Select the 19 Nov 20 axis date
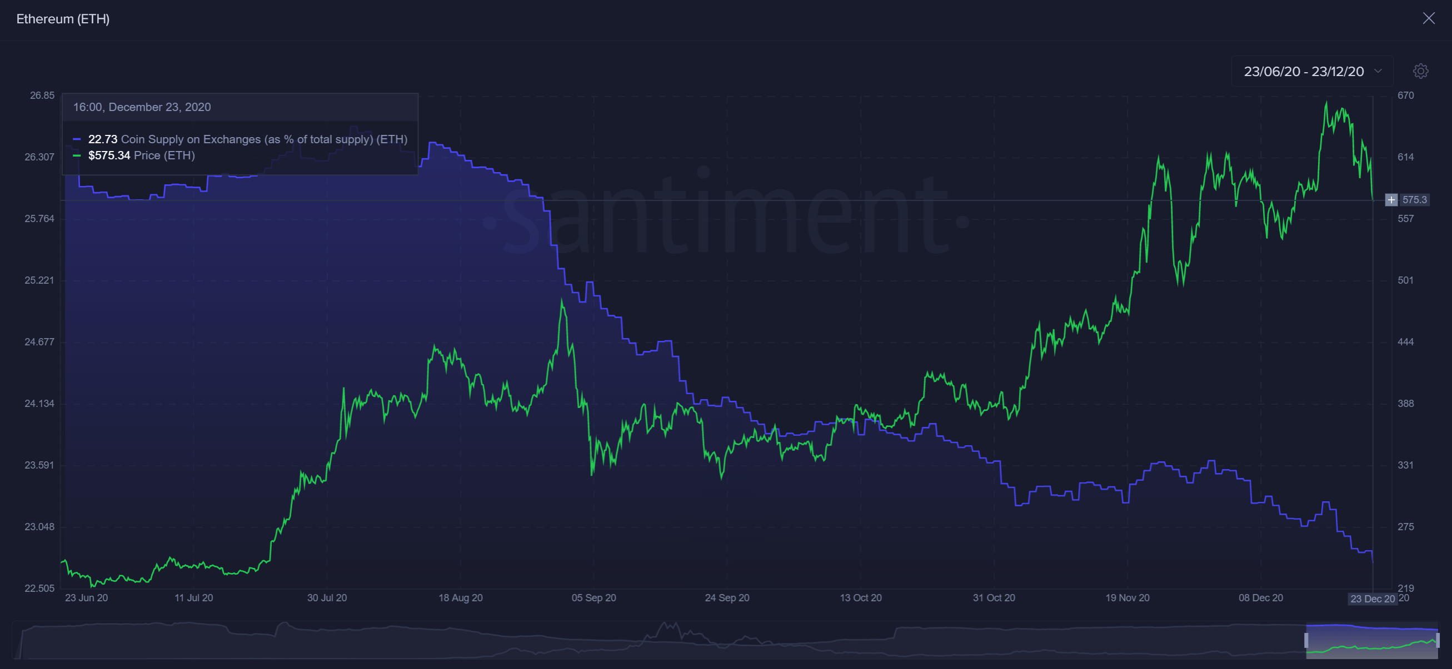The image size is (1452, 669). coord(1127,598)
